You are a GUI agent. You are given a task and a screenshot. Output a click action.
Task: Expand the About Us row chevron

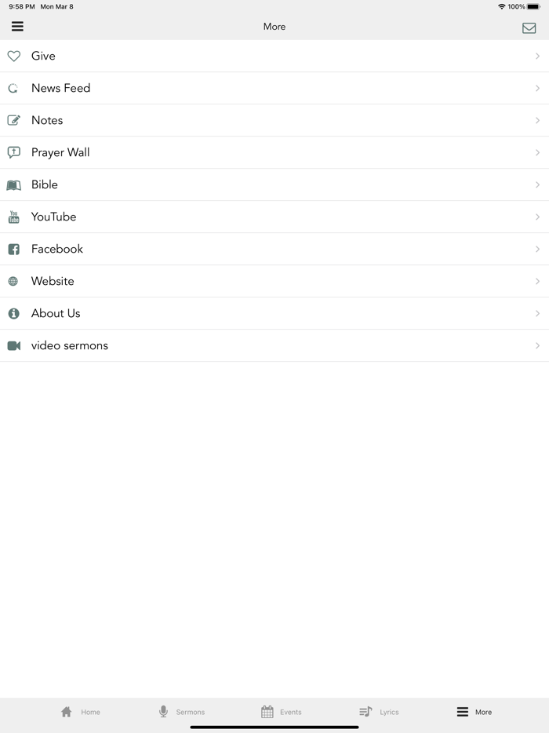pos(538,313)
